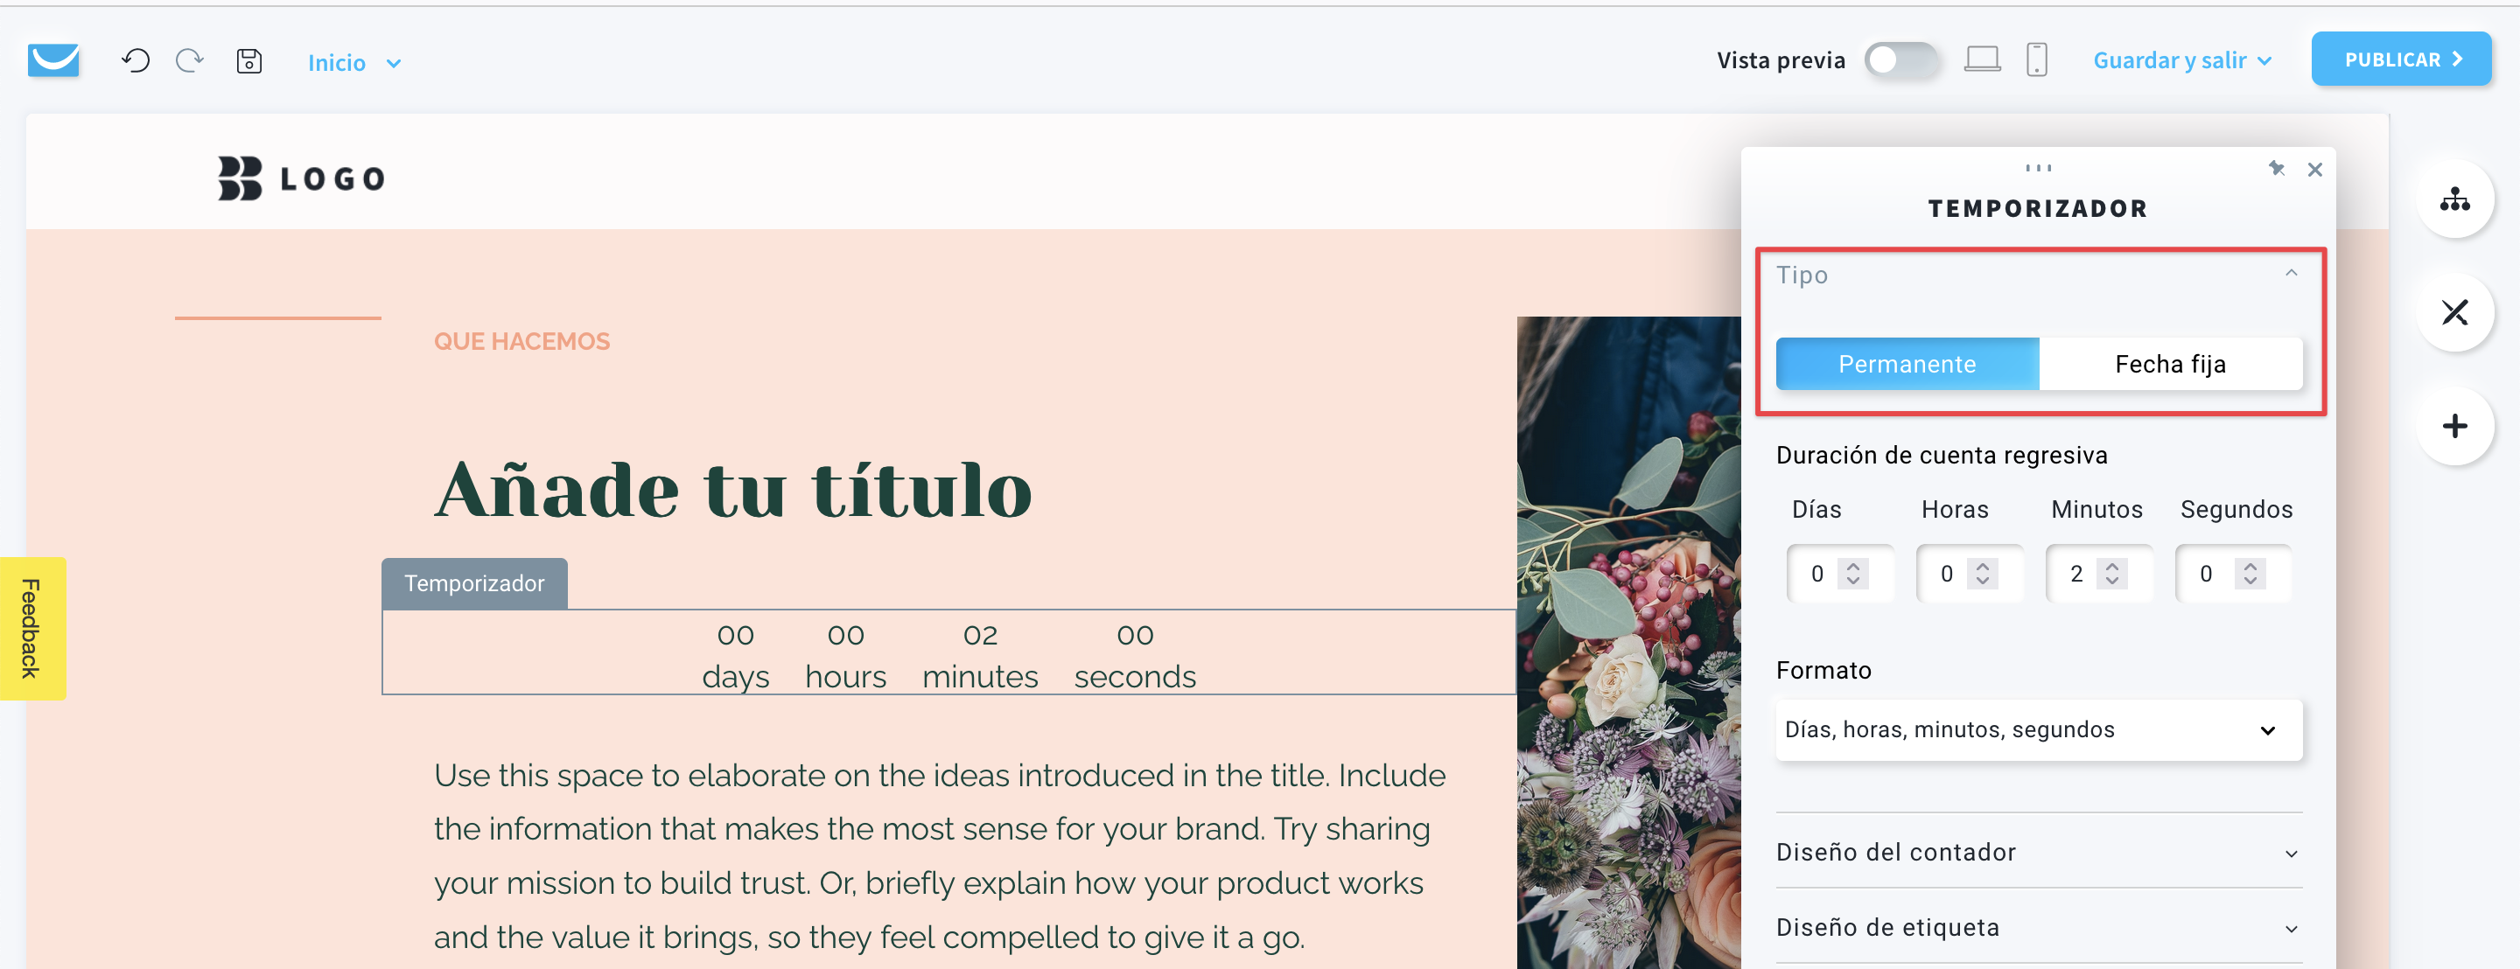The image size is (2520, 969).
Task: Expand the Diseño del contador section
Action: pos(2039,852)
